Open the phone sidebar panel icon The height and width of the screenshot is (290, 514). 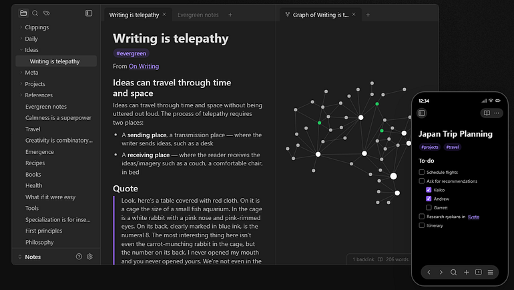click(x=422, y=113)
